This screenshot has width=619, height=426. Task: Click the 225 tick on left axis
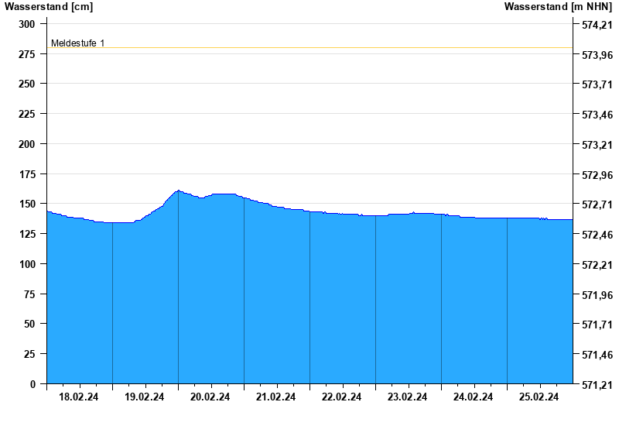27,114
